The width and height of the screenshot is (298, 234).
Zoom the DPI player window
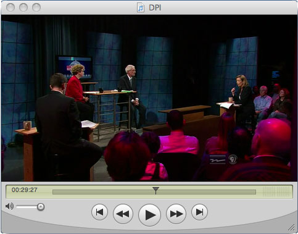36,7
